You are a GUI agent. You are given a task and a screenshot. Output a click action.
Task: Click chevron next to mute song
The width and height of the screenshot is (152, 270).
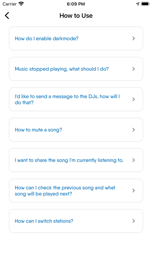click(133, 130)
